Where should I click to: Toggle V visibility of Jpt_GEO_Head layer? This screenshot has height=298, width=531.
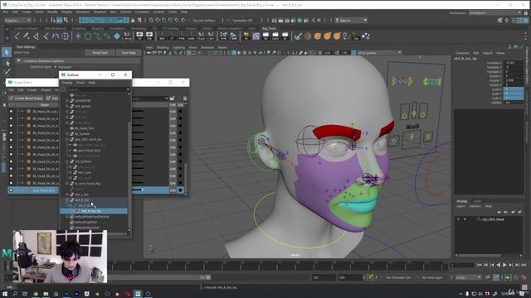point(458,219)
